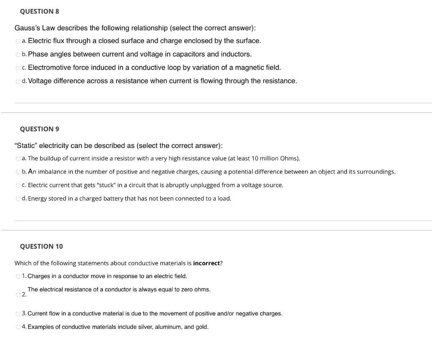Click the Static electricity question prompt
The height and width of the screenshot is (344, 432).
pyautogui.click(x=119, y=145)
